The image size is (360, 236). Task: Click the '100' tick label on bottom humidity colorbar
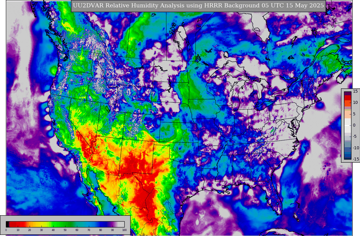click(x=124, y=230)
